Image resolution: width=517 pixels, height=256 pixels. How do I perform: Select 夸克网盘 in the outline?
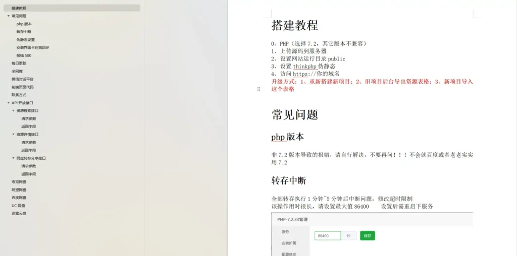click(x=19, y=181)
